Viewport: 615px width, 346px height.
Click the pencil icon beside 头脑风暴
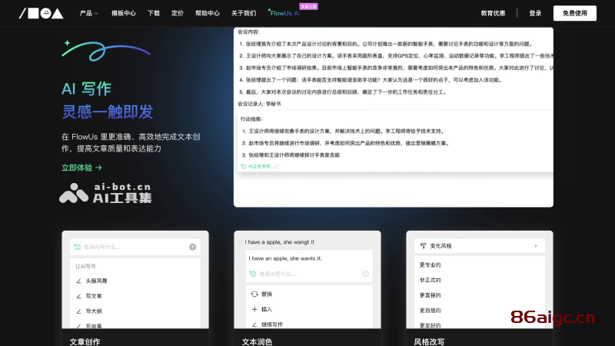click(79, 281)
